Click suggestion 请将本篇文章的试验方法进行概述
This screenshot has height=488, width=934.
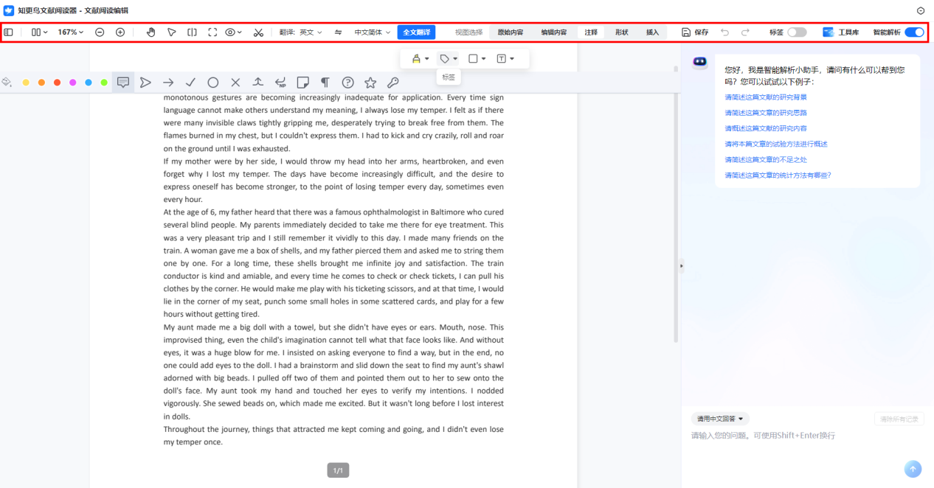[776, 144]
